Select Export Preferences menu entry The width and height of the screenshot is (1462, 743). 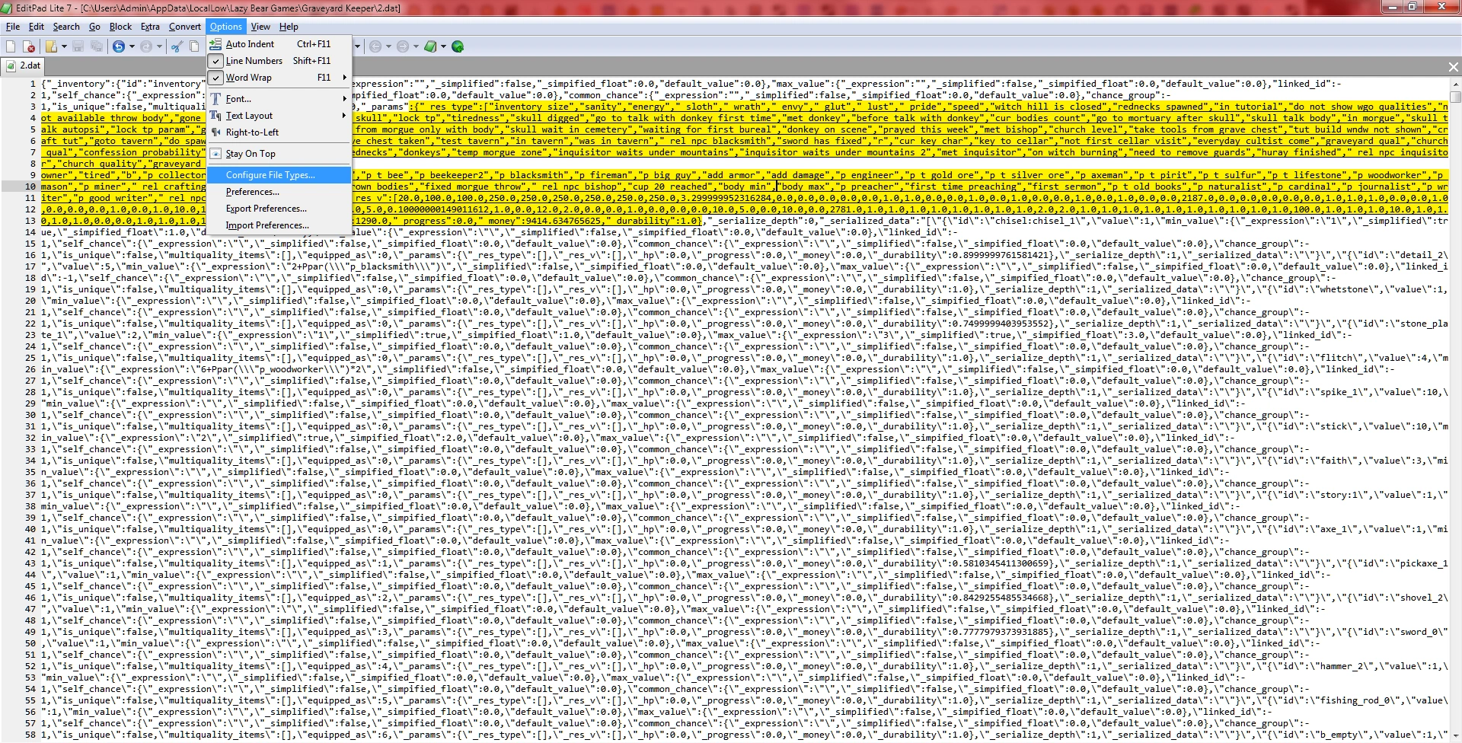[279, 209]
